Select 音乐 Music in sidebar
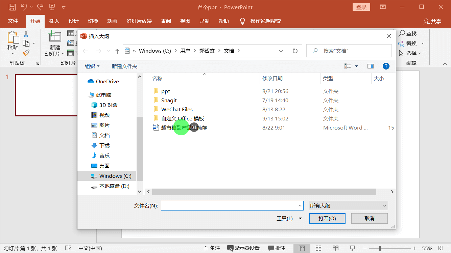Screen dimensions: 451x253 [x=100, y=156]
